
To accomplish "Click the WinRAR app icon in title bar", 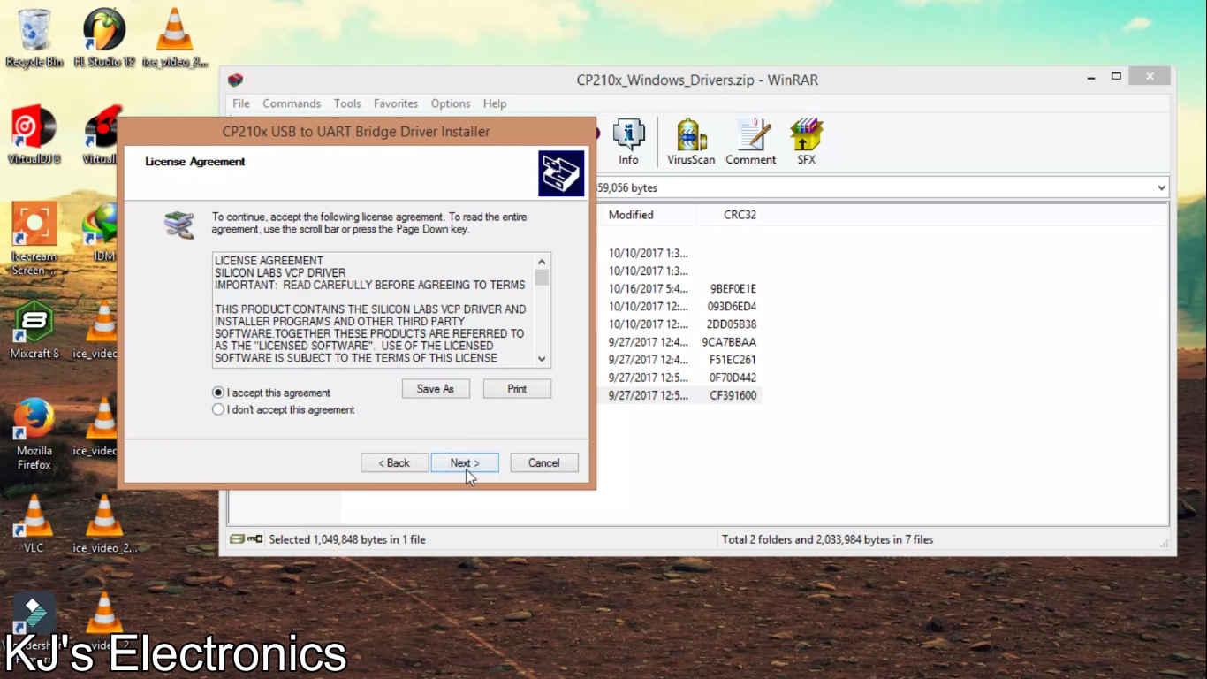I will tap(235, 80).
